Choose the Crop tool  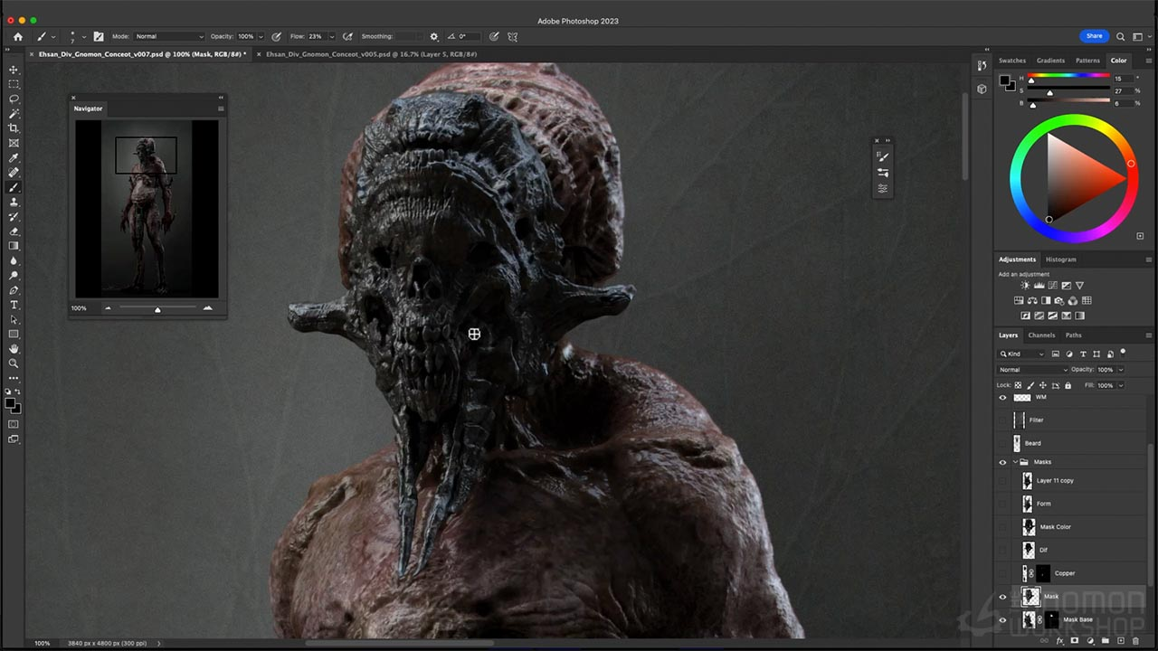point(14,128)
